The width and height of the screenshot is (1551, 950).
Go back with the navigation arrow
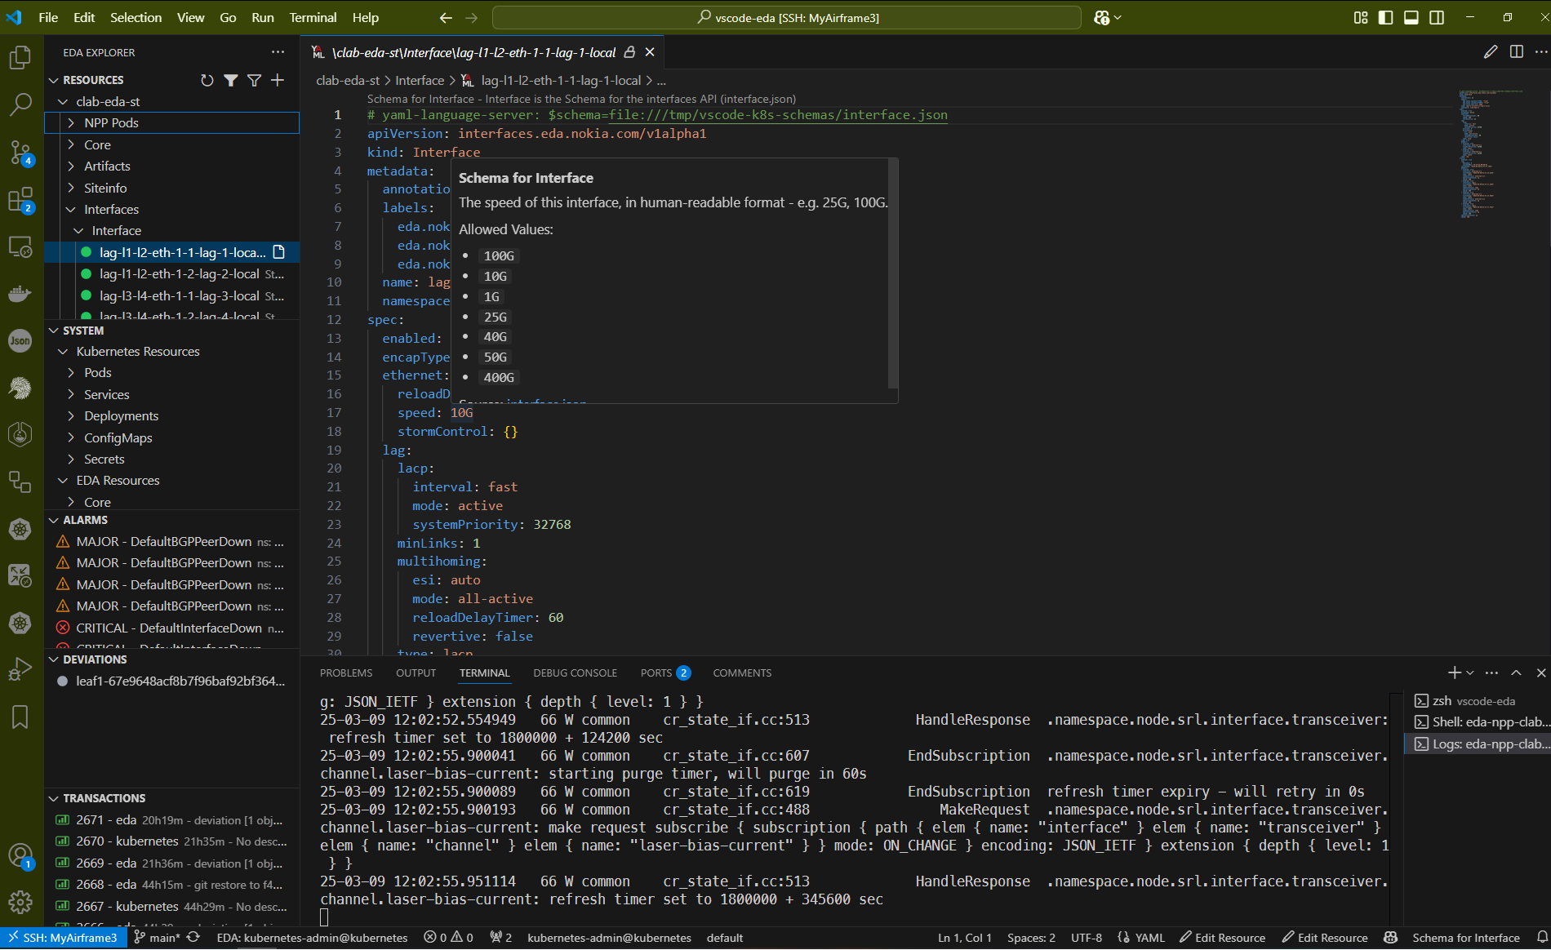pos(446,17)
